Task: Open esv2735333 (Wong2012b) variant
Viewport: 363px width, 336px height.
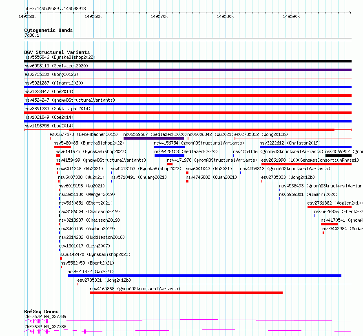Action: 288,177
